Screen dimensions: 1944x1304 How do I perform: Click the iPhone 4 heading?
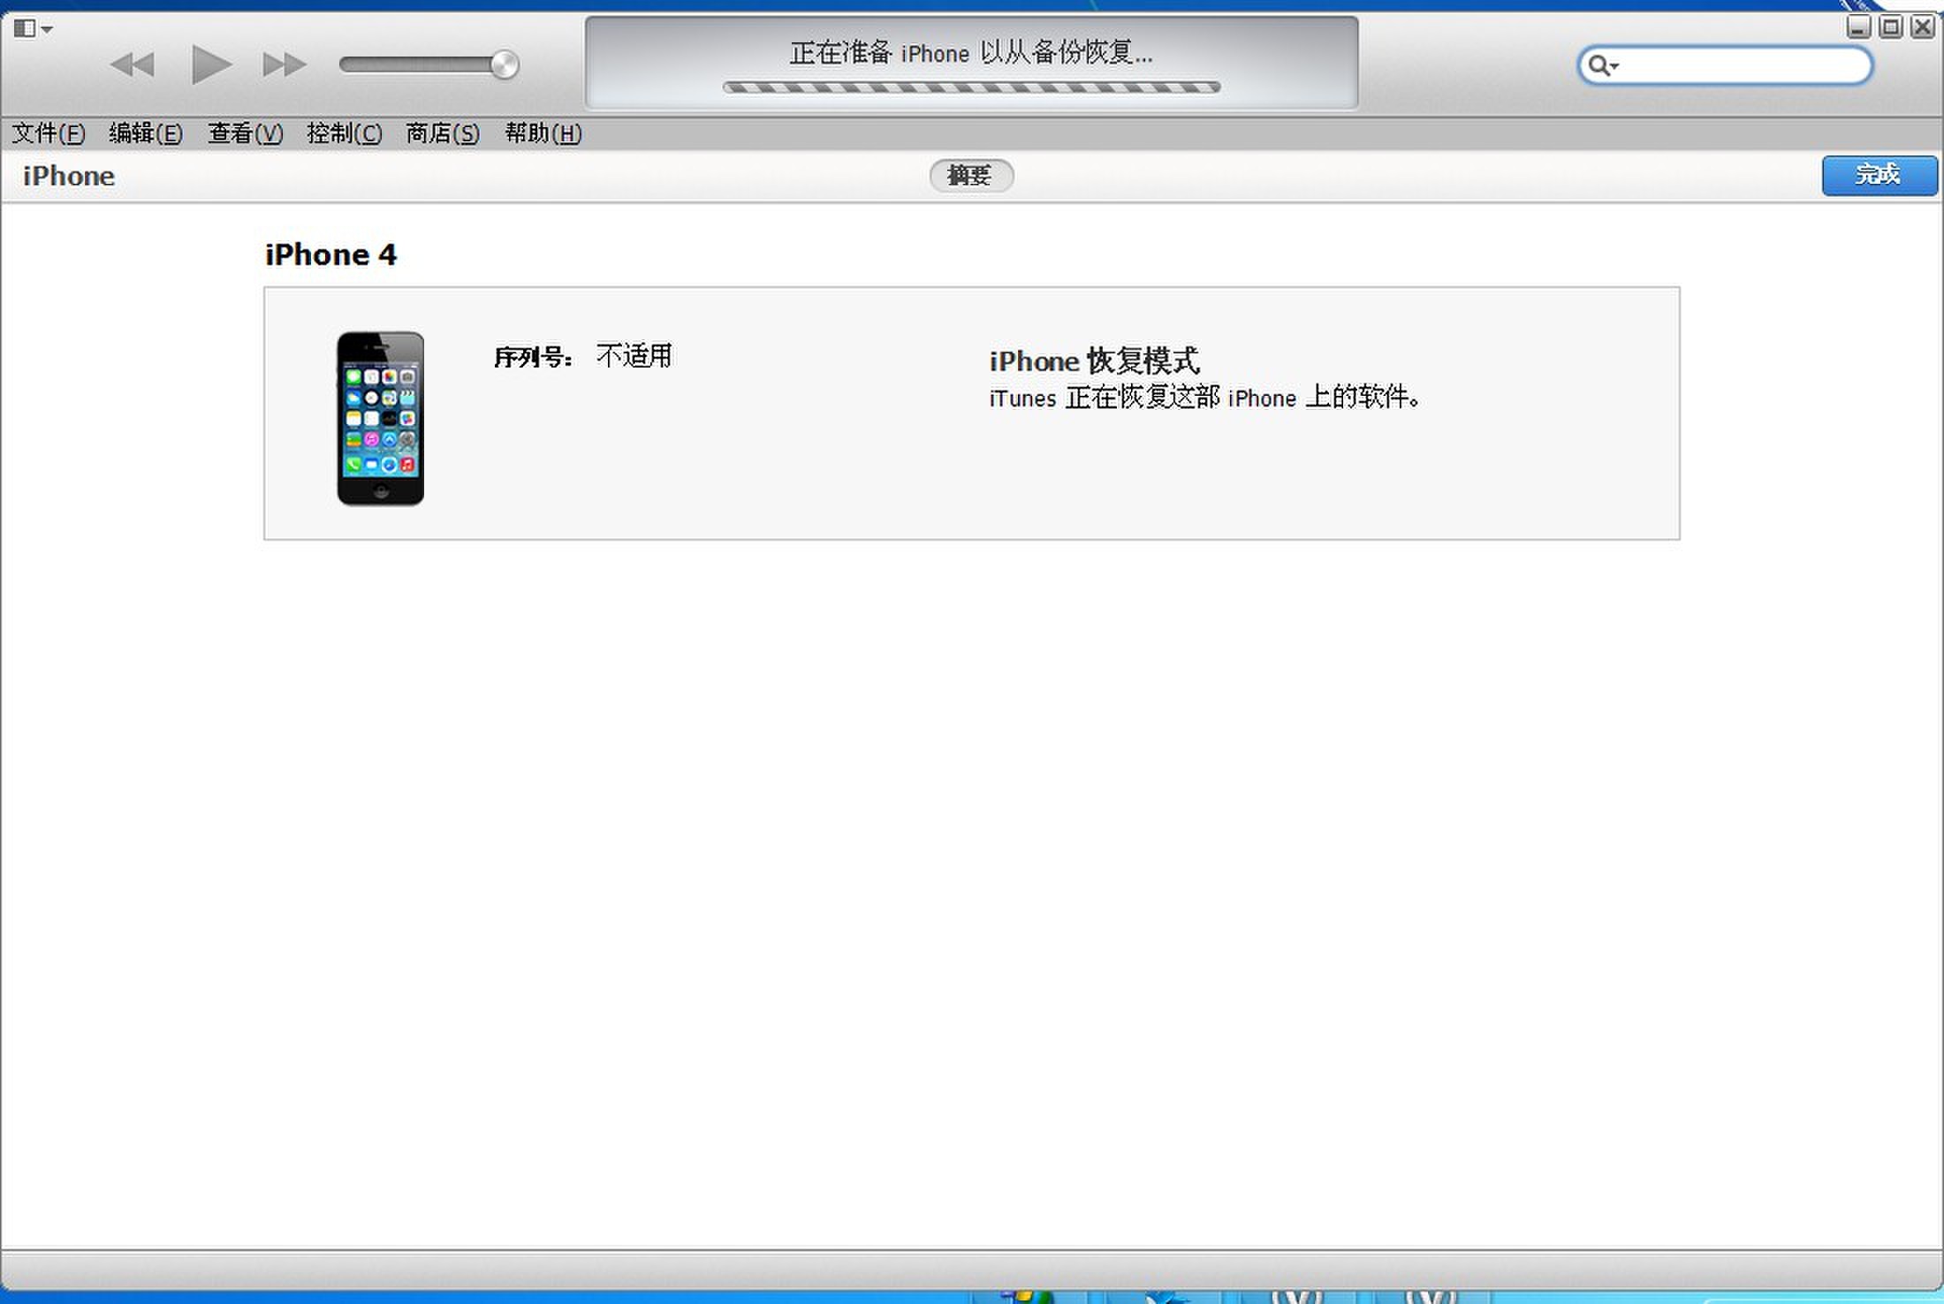pos(331,254)
